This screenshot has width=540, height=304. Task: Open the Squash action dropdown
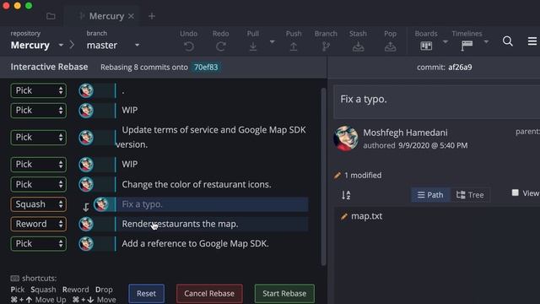pos(39,204)
